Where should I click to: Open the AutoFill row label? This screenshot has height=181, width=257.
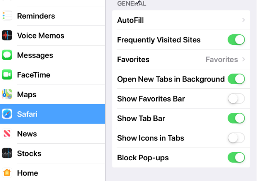tap(130, 20)
